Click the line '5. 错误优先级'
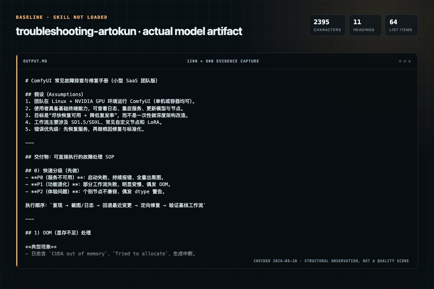This screenshot has width=434, height=289. [x=85, y=129]
